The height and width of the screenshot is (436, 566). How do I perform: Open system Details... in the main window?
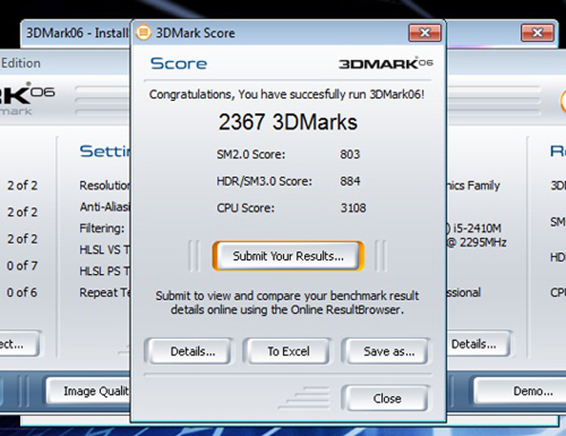pos(478,344)
